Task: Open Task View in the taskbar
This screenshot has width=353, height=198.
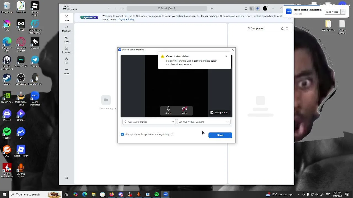Action: click(66, 194)
